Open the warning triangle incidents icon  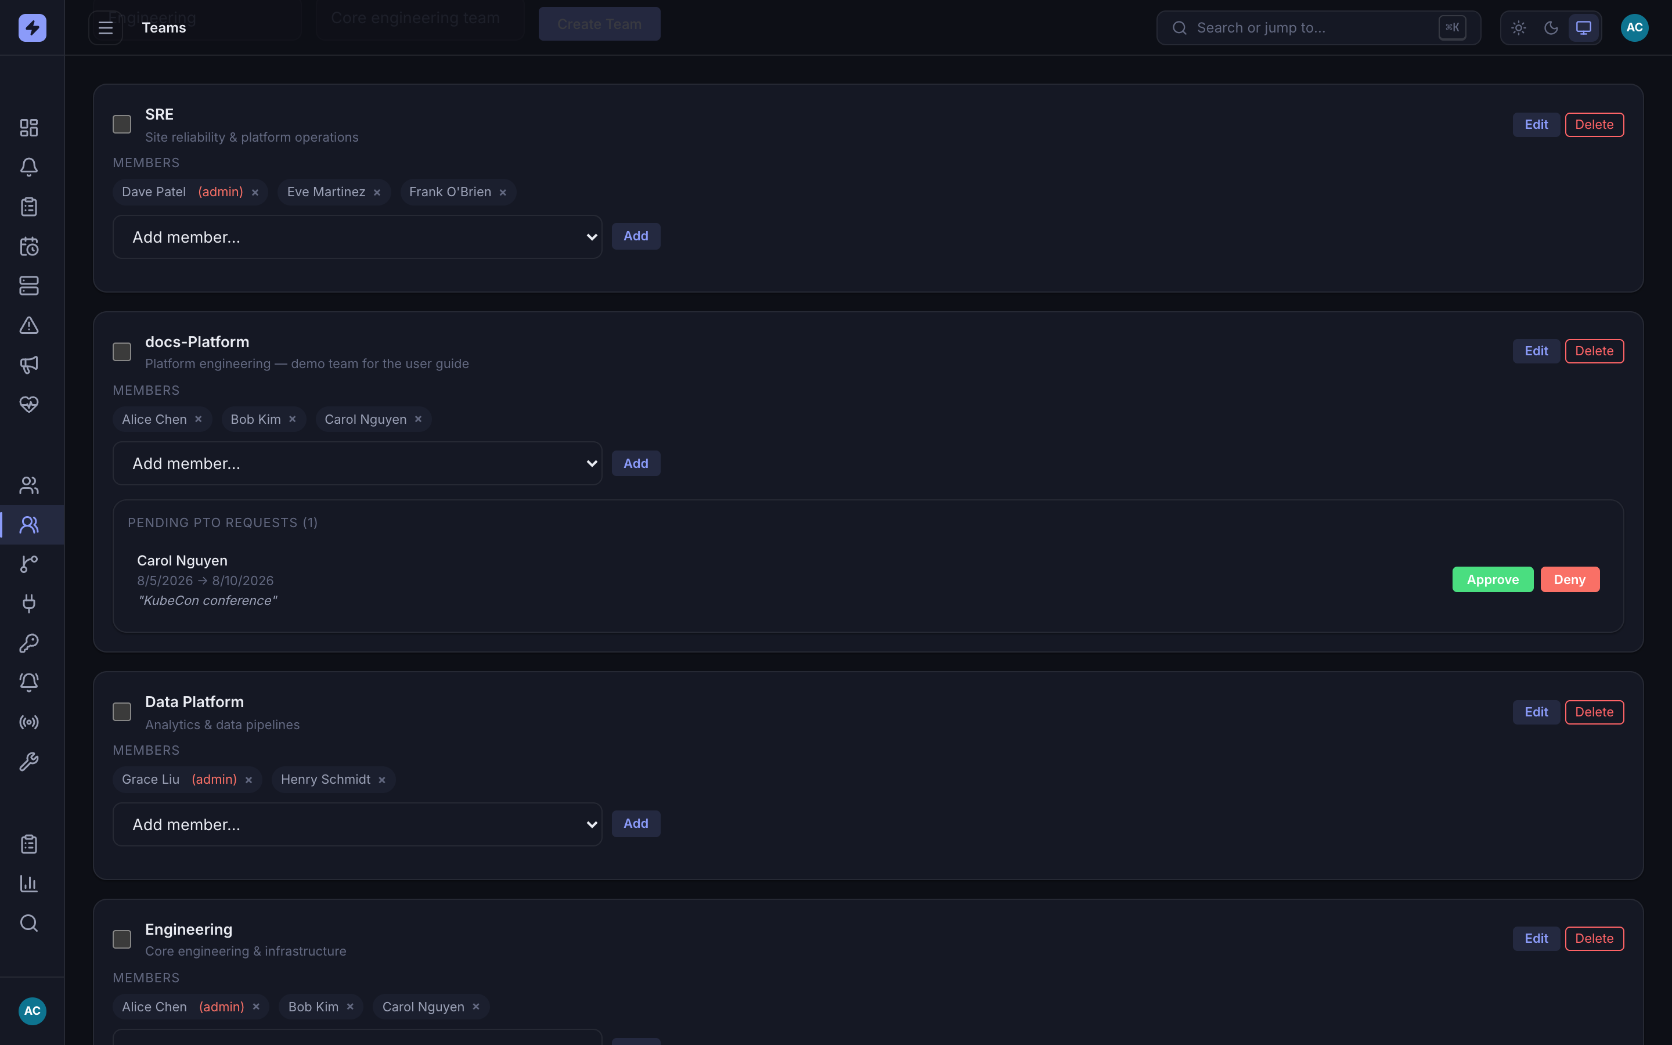click(x=29, y=325)
